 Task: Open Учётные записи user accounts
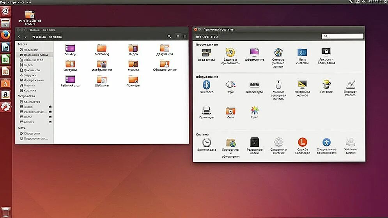point(351,146)
